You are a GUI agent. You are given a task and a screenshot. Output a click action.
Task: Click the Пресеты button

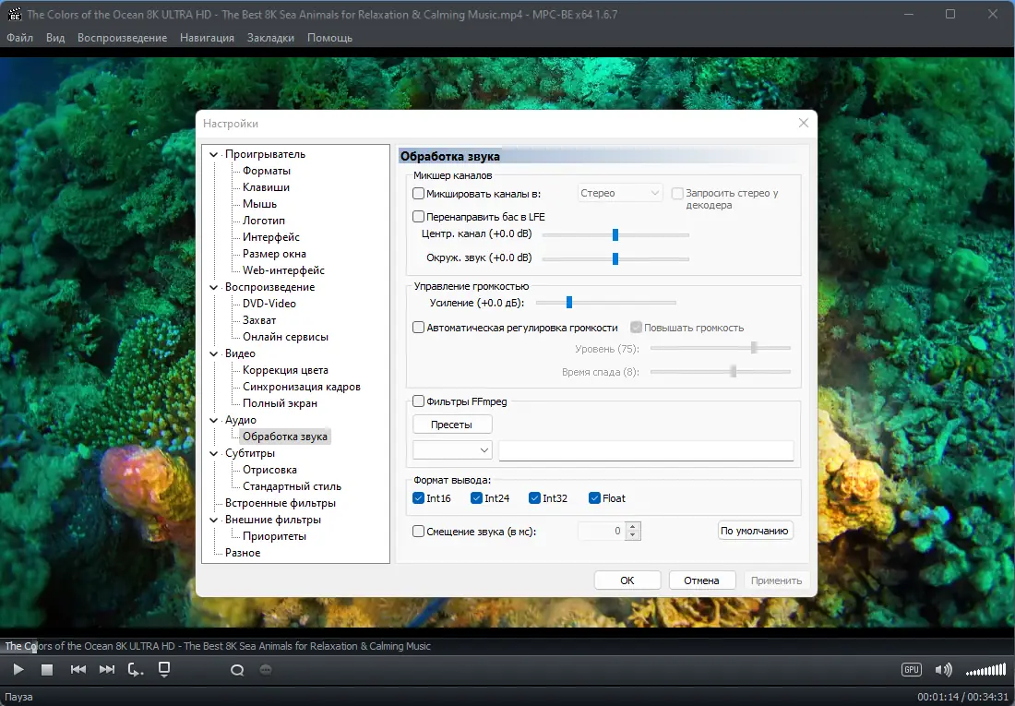pyautogui.click(x=452, y=425)
